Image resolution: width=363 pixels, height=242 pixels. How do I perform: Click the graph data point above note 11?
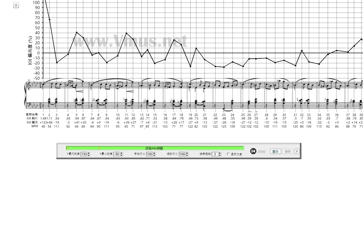(x=126, y=33)
